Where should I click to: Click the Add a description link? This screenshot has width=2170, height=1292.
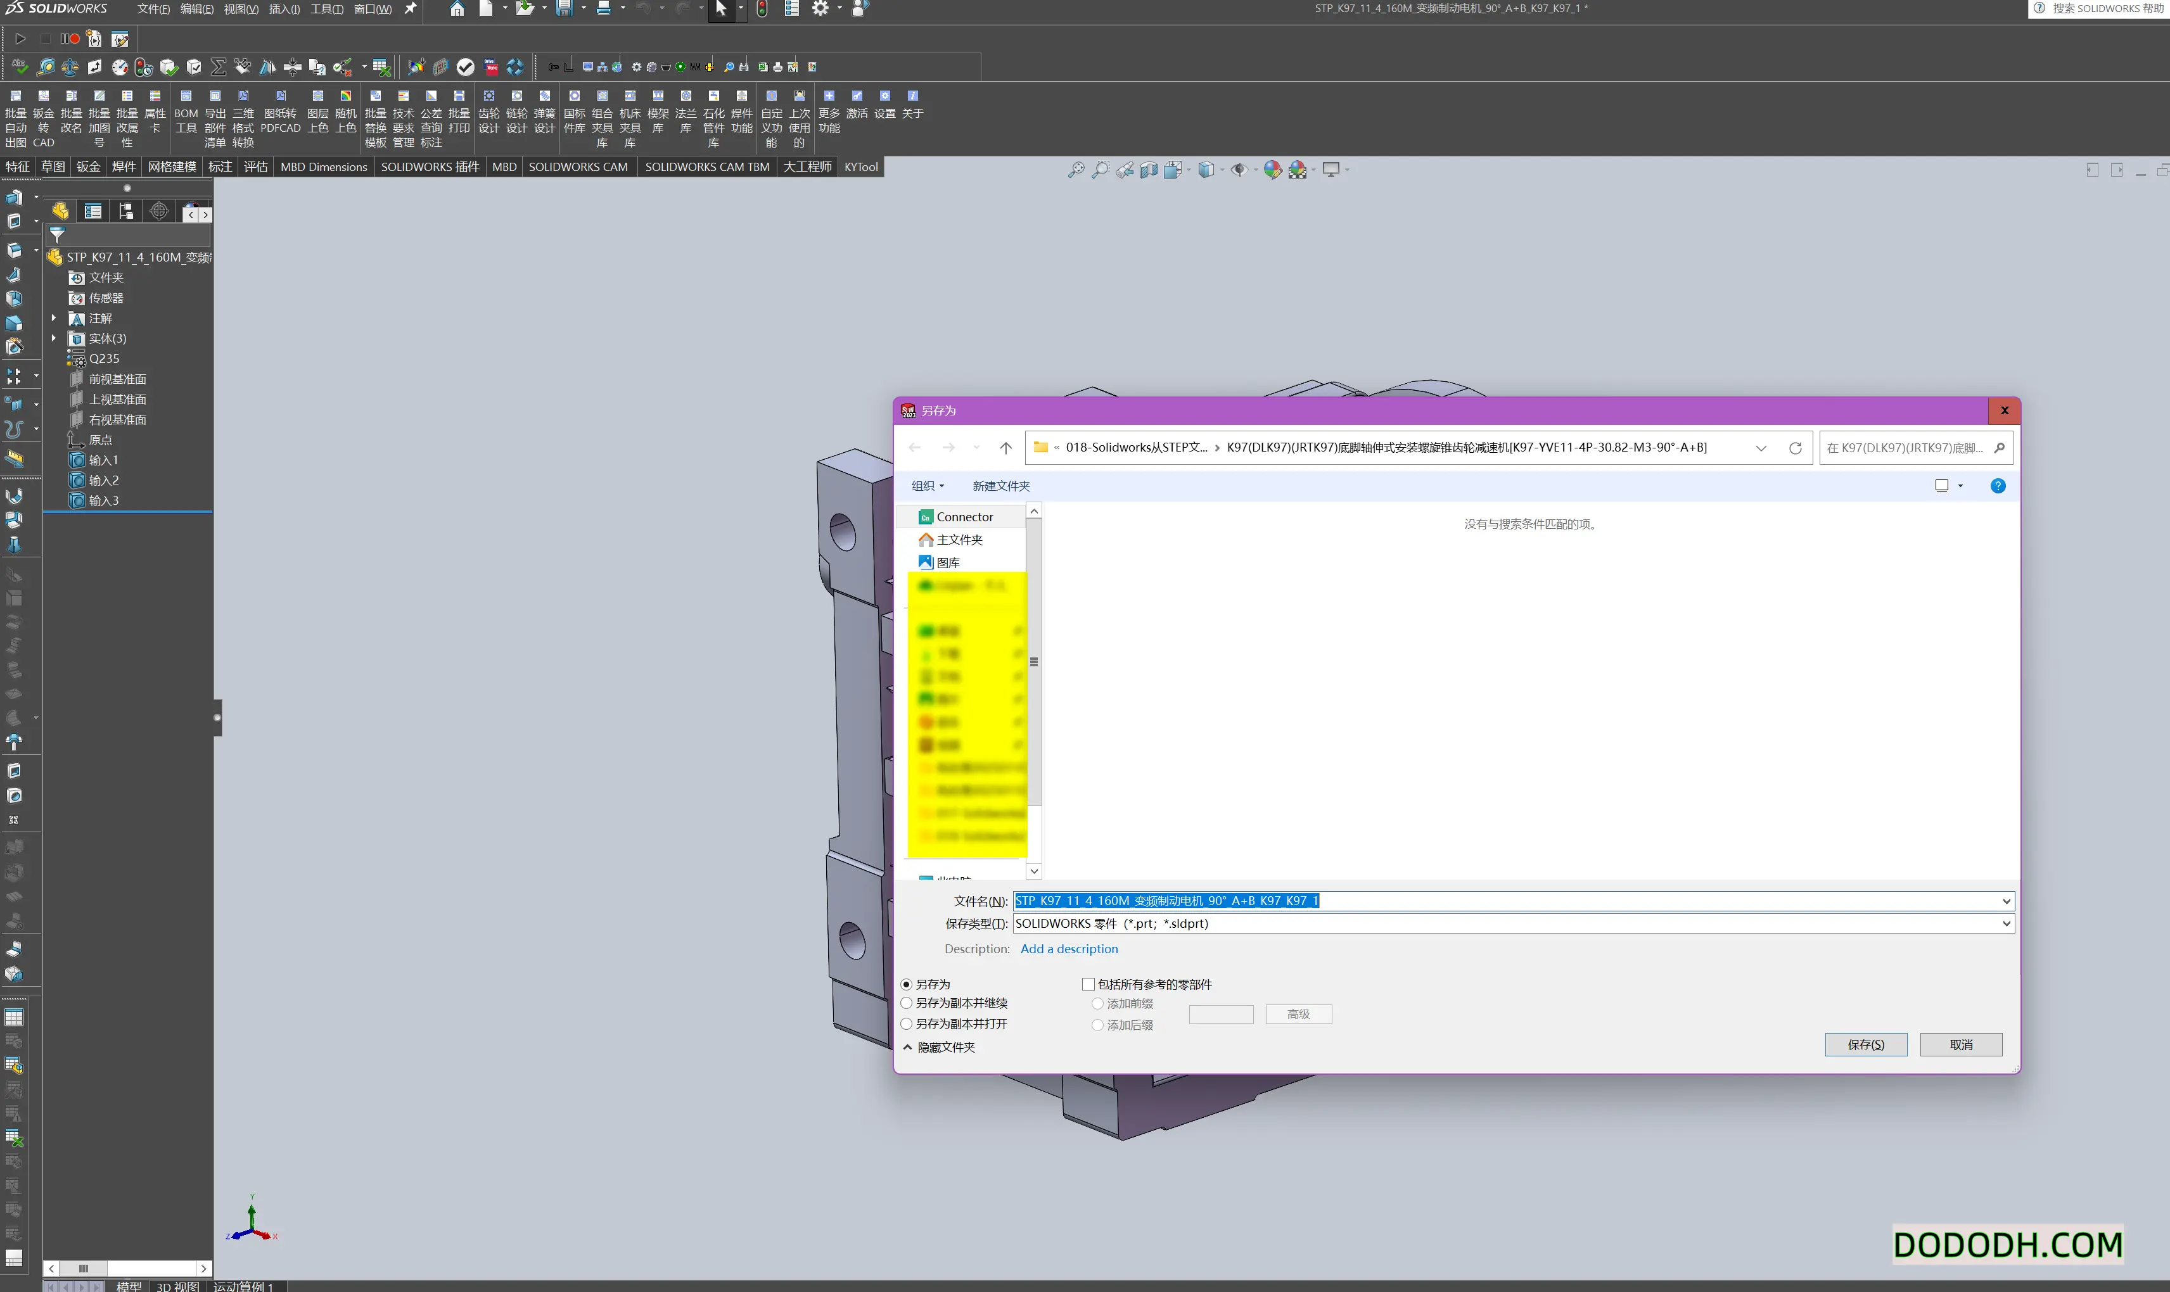[x=1068, y=949]
